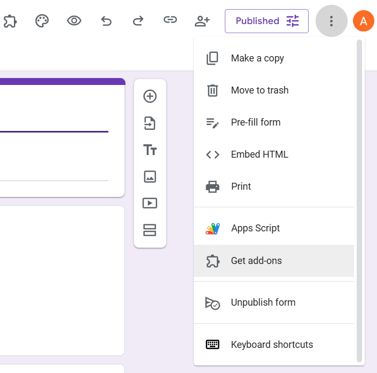Screen dimensions: 377x373
Task: Copy responder link via link icon
Action: point(170,21)
